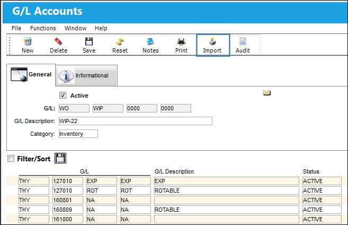Select ROTABLE description in the 127010 row
348x225 pixels.
tap(227, 191)
